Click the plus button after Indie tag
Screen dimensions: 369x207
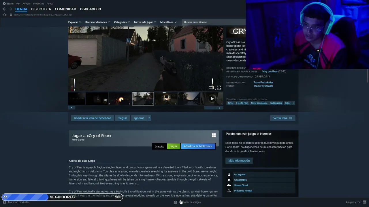[293, 103]
